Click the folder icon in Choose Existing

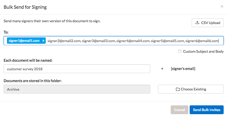click(178, 89)
